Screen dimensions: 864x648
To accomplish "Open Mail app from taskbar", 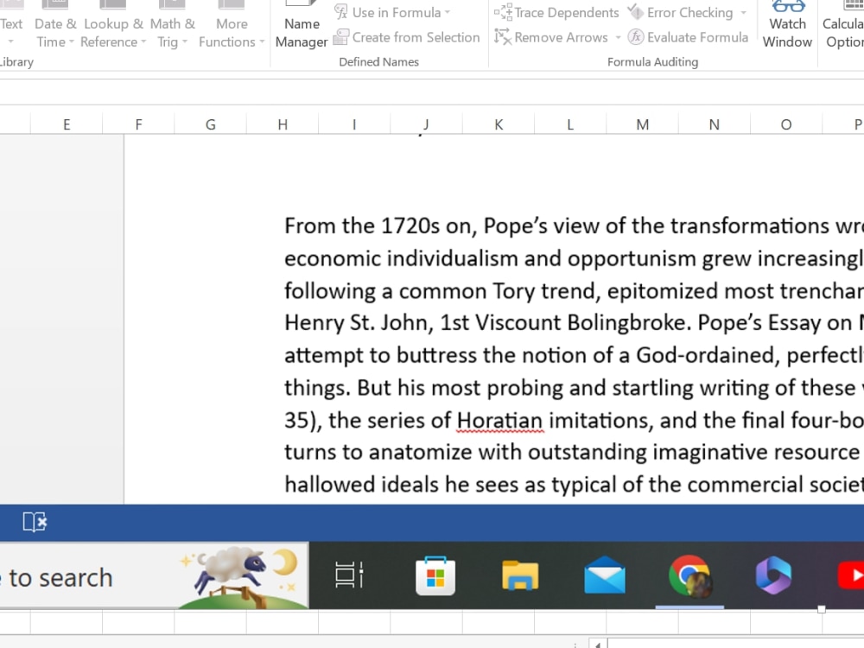I will coord(605,575).
